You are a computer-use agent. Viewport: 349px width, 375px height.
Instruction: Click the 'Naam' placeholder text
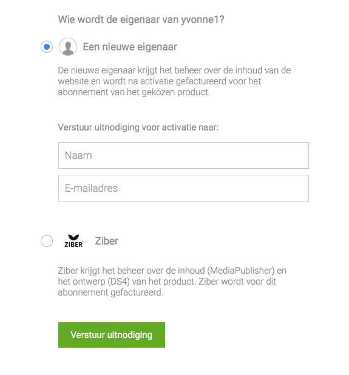[x=78, y=155]
